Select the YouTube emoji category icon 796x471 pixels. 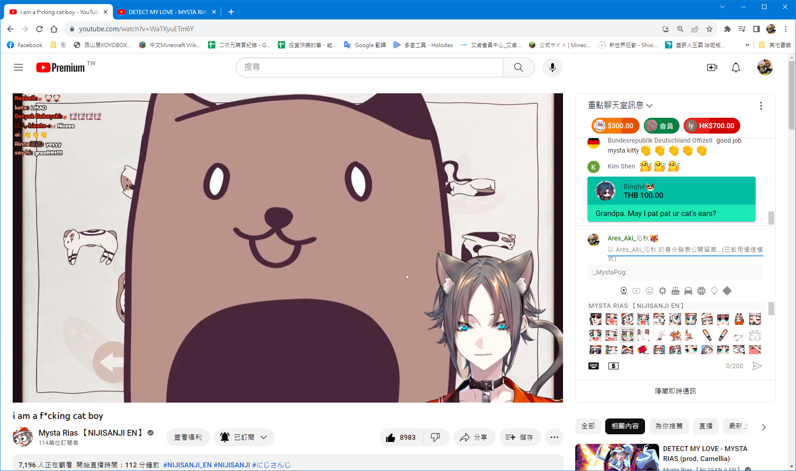click(x=636, y=291)
